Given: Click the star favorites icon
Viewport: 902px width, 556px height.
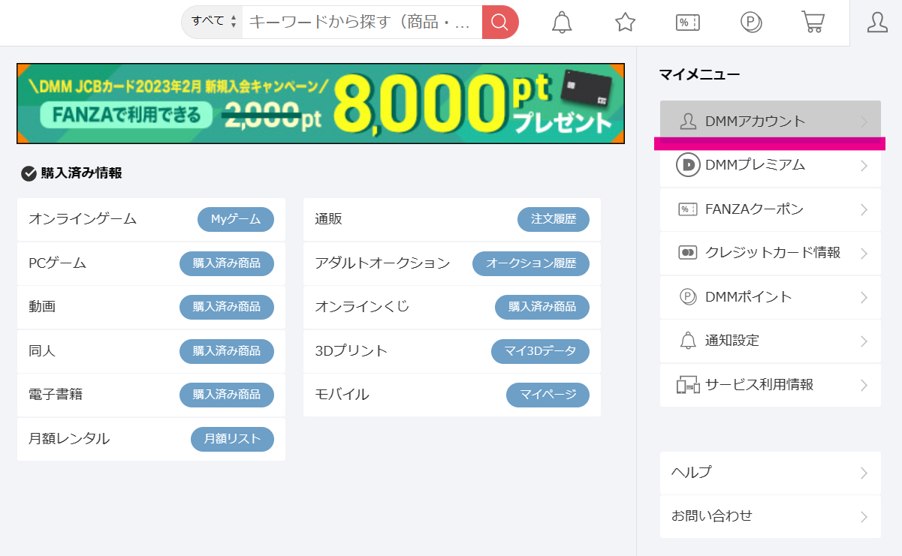Looking at the screenshot, I should 625,23.
